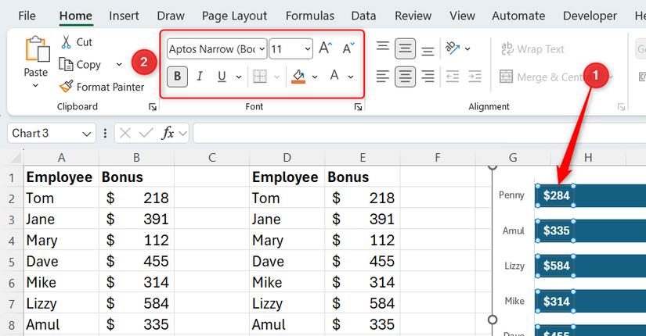Open the orientation dropdown arrow
Screen dimensions: 646x336
pyautogui.click(x=467, y=48)
